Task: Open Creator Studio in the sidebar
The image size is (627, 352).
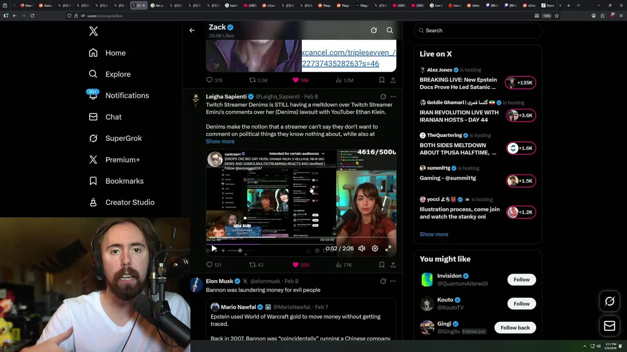Action: tap(122, 202)
